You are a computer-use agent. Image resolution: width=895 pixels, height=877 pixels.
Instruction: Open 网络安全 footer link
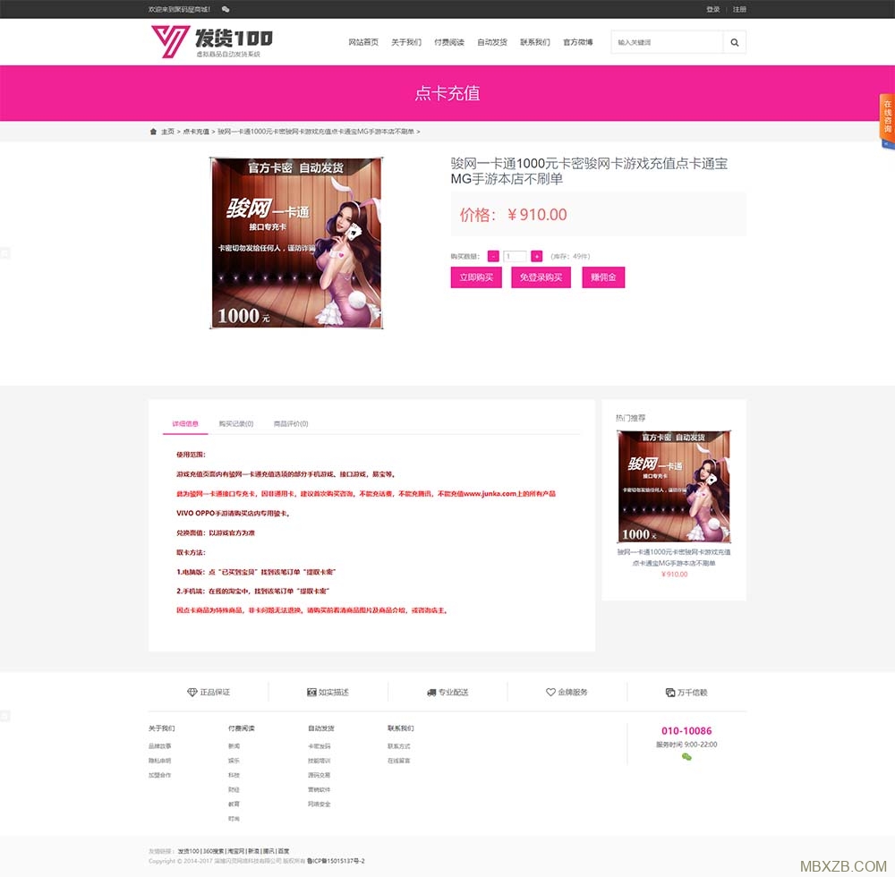320,804
